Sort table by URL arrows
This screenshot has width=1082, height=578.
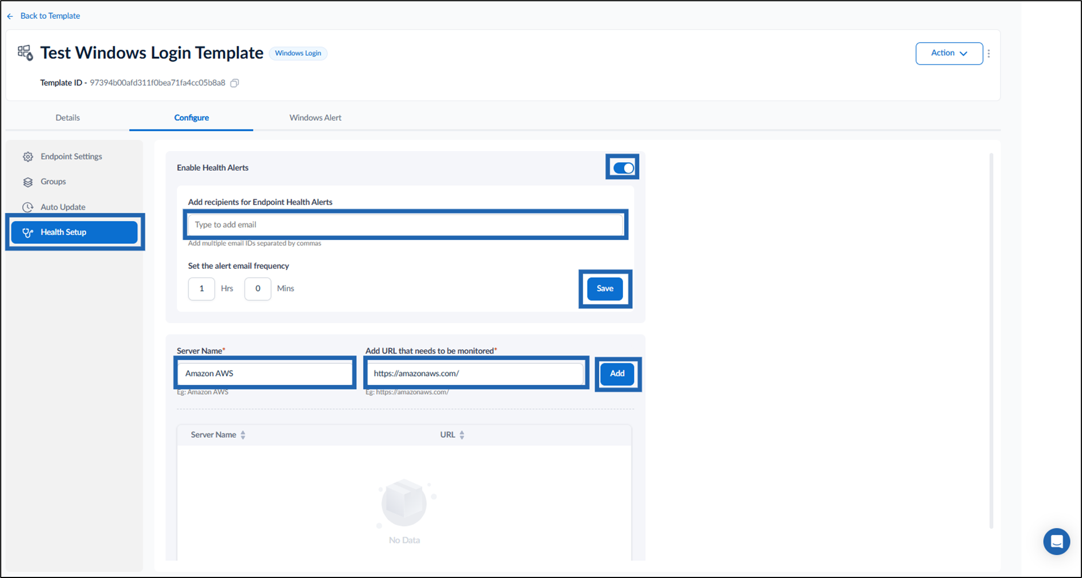click(x=462, y=435)
